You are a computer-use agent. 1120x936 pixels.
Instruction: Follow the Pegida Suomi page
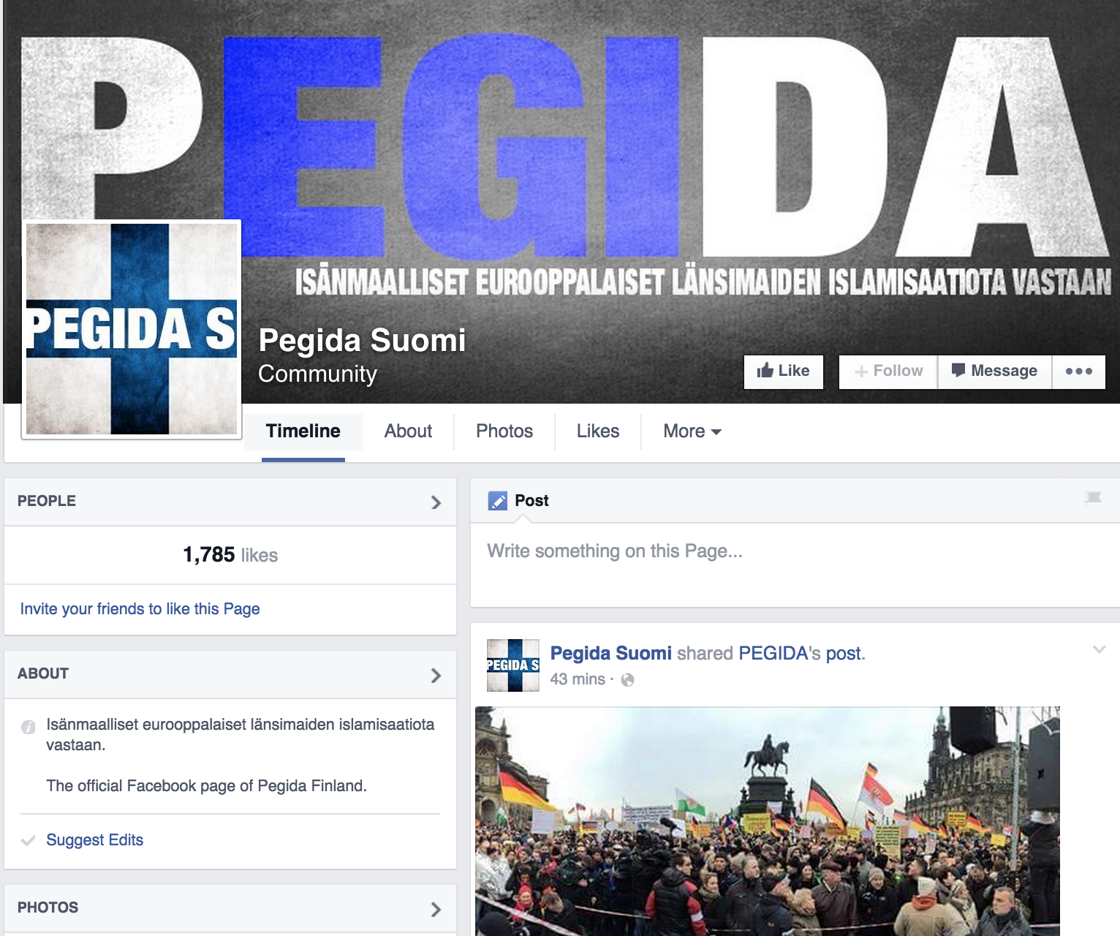[x=888, y=371]
